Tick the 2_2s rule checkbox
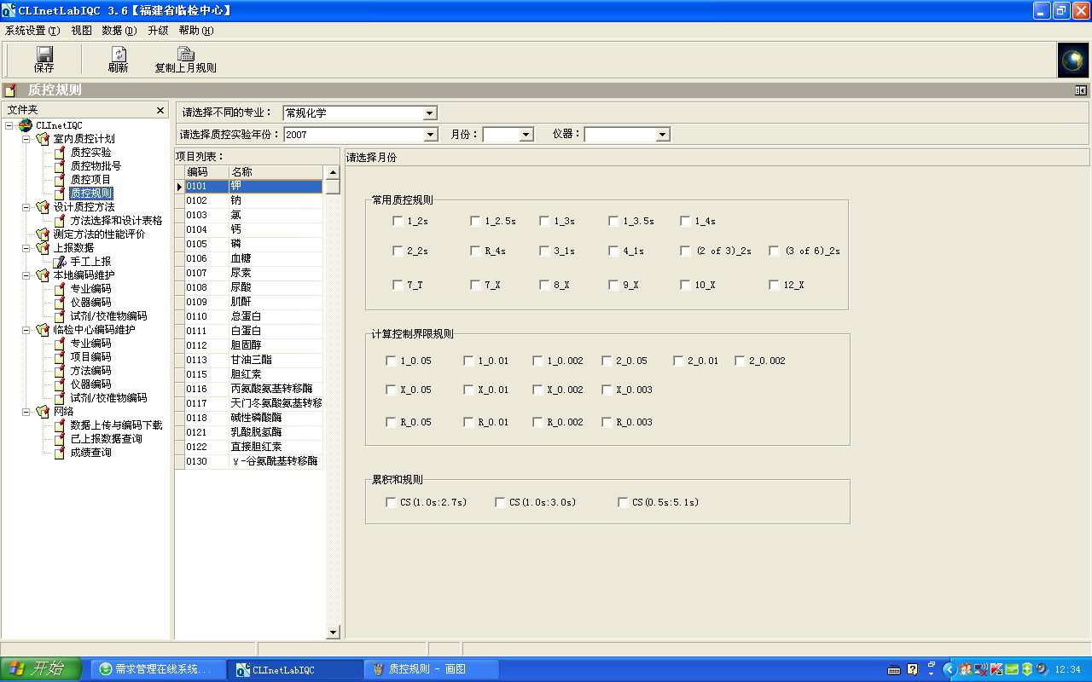This screenshot has width=1092, height=682. pos(398,251)
